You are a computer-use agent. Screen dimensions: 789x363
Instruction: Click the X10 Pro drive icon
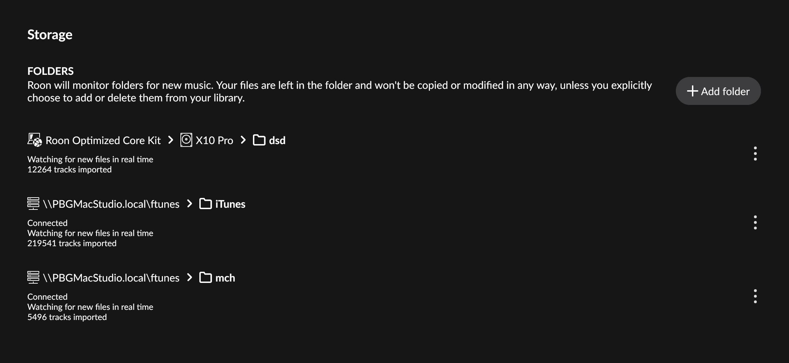pyautogui.click(x=186, y=140)
